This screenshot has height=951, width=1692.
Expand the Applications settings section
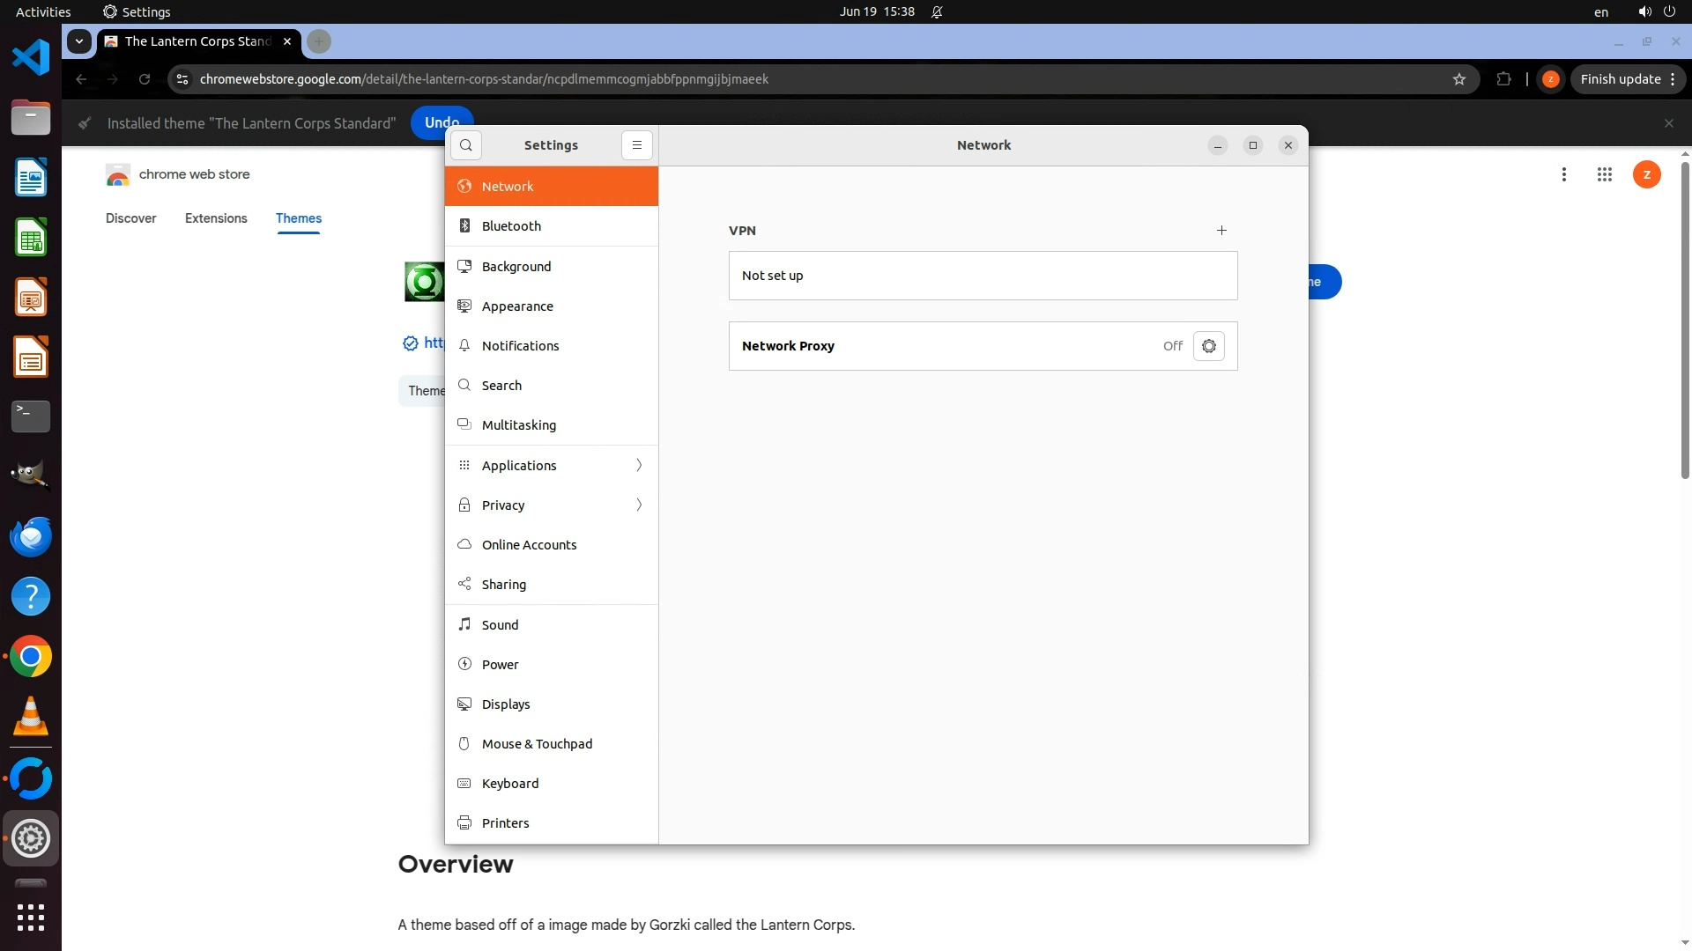point(552,465)
